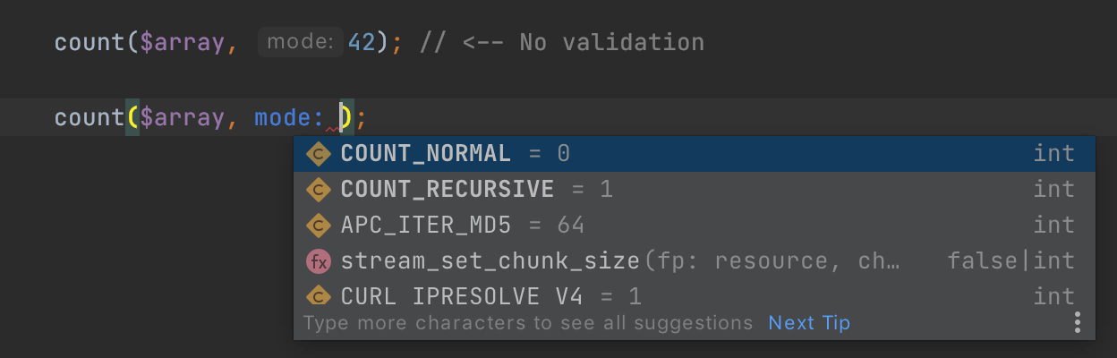
Task: Click the Next Tip link
Action: pos(809,323)
